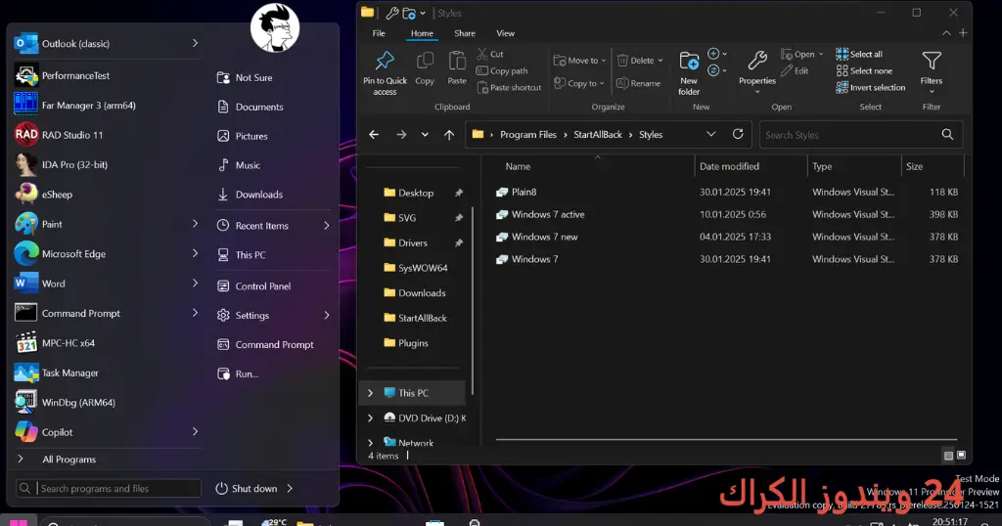Switch to the View ribbon tab
Viewport: 1002px width, 526px height.
pos(506,33)
